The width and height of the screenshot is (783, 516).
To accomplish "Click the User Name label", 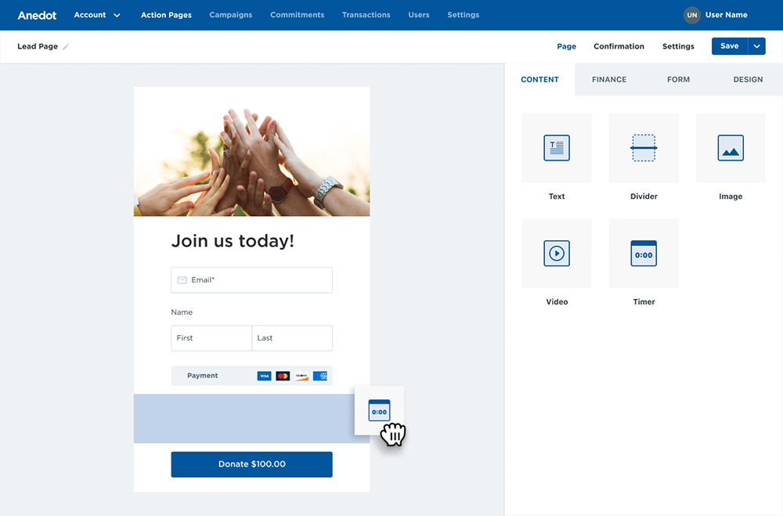I will (x=726, y=15).
